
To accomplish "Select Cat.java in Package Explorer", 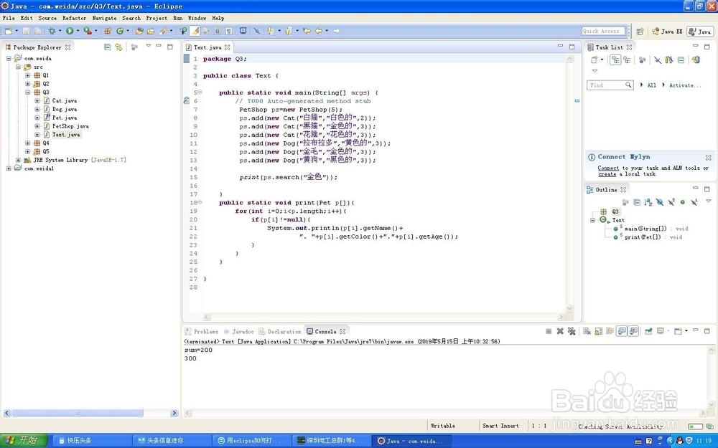I will tap(64, 100).
